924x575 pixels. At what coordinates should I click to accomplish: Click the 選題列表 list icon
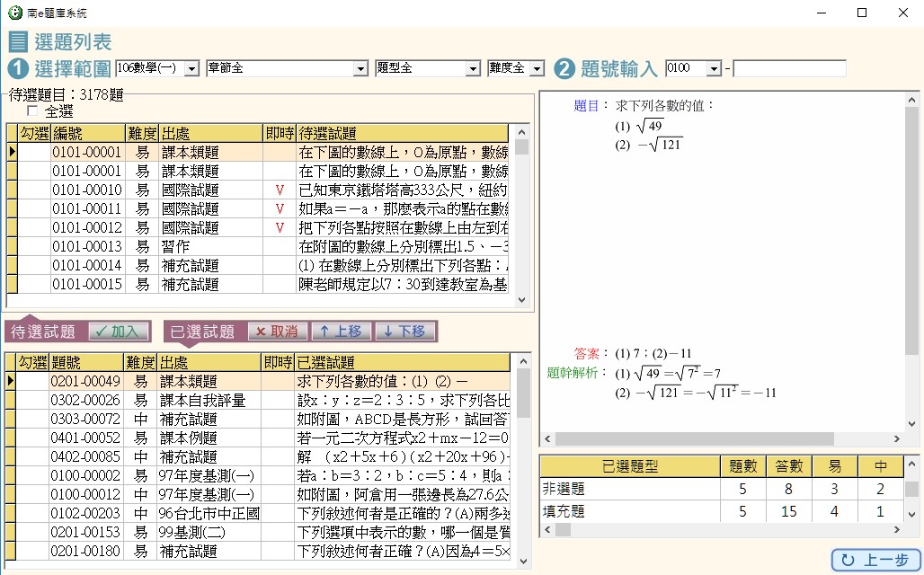(x=18, y=41)
